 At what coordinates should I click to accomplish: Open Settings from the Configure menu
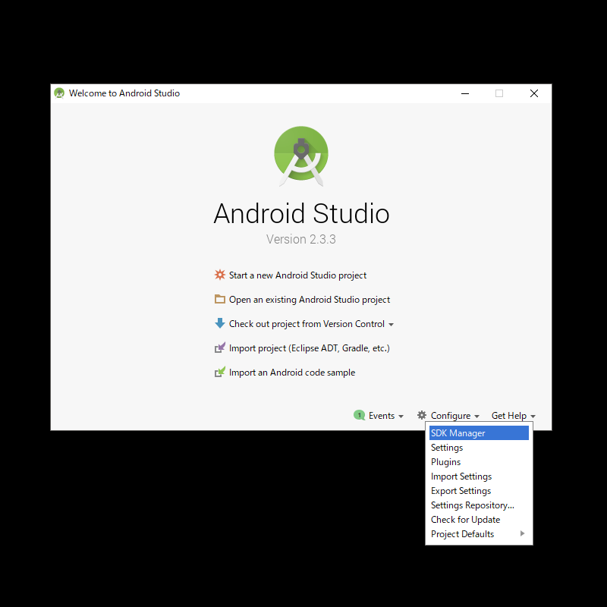pyautogui.click(x=479, y=448)
